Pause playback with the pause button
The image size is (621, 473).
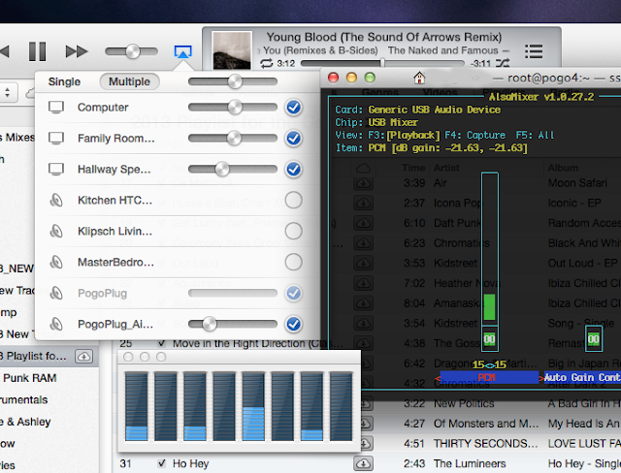38,51
